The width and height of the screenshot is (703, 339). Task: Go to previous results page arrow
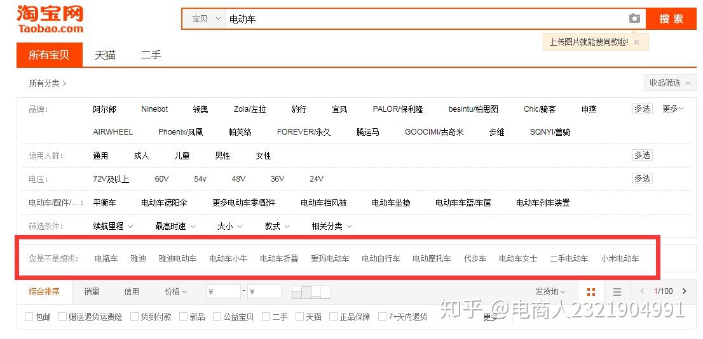pos(642,291)
